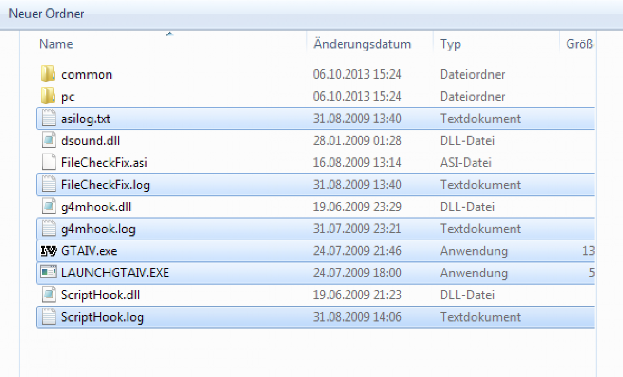Select the pc folder name

(x=68, y=97)
